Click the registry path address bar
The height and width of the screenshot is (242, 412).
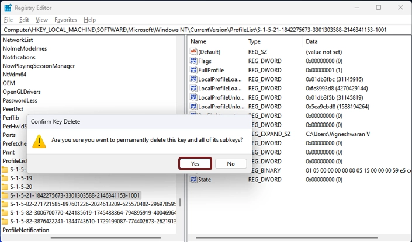pyautogui.click(x=206, y=30)
